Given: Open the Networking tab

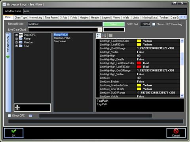Looking at the screenshot, I should 36,17.
